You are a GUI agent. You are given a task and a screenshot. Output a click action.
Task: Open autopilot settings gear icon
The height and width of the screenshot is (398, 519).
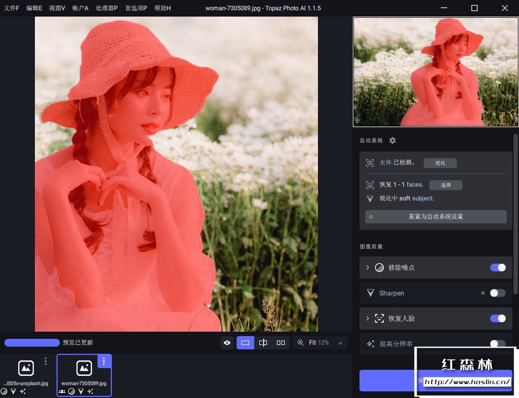393,140
